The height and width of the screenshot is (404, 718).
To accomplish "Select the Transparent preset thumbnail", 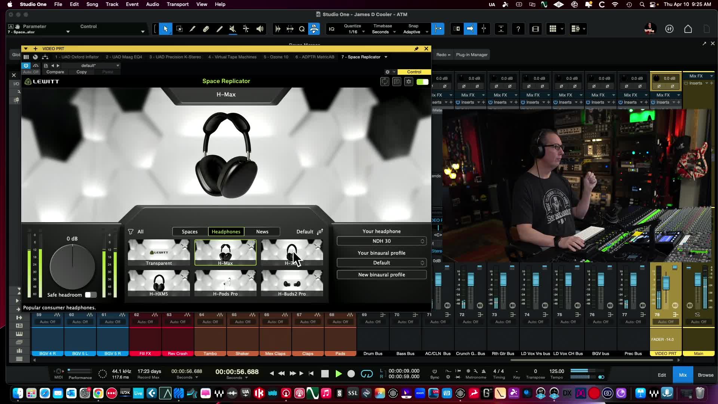I will coord(159,253).
